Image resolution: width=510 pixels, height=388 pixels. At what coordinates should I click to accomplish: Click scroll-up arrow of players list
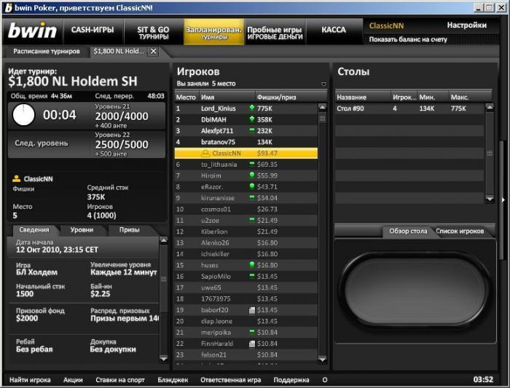coord(322,107)
